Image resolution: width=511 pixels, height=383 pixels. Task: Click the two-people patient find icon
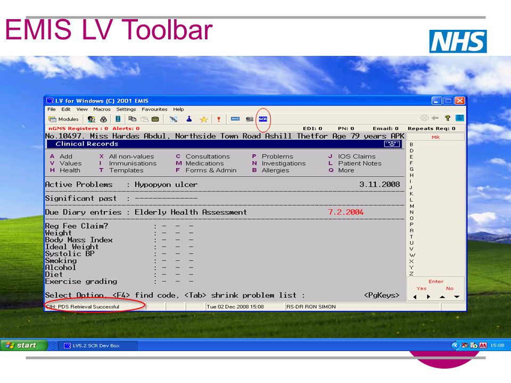coord(92,119)
